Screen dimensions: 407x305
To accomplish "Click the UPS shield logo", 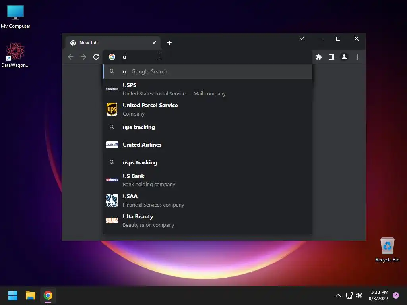I will click(x=112, y=109).
